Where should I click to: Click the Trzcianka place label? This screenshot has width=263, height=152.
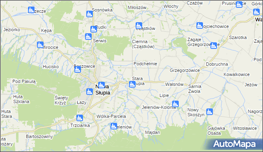(80, 125)
